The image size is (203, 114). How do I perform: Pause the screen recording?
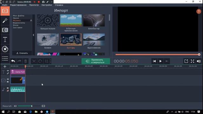[35, 2]
